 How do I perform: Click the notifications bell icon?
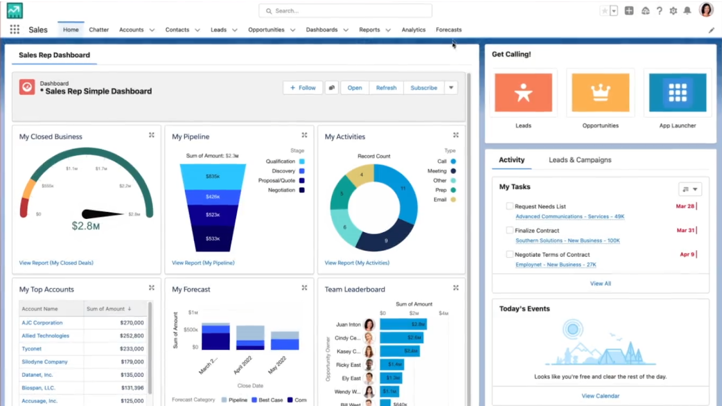[687, 11]
